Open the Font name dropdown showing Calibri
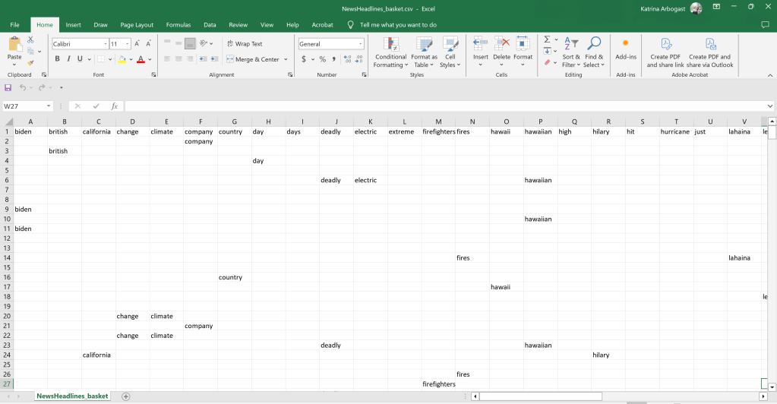Screen dimensions: 777x404 (x=79, y=44)
